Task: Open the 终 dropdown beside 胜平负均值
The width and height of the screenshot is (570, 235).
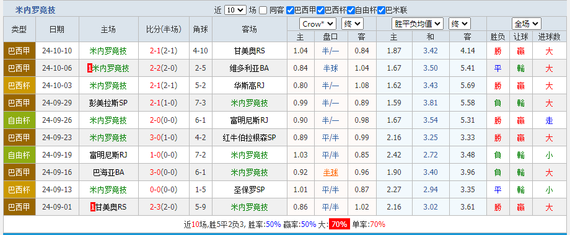Action: click(460, 24)
